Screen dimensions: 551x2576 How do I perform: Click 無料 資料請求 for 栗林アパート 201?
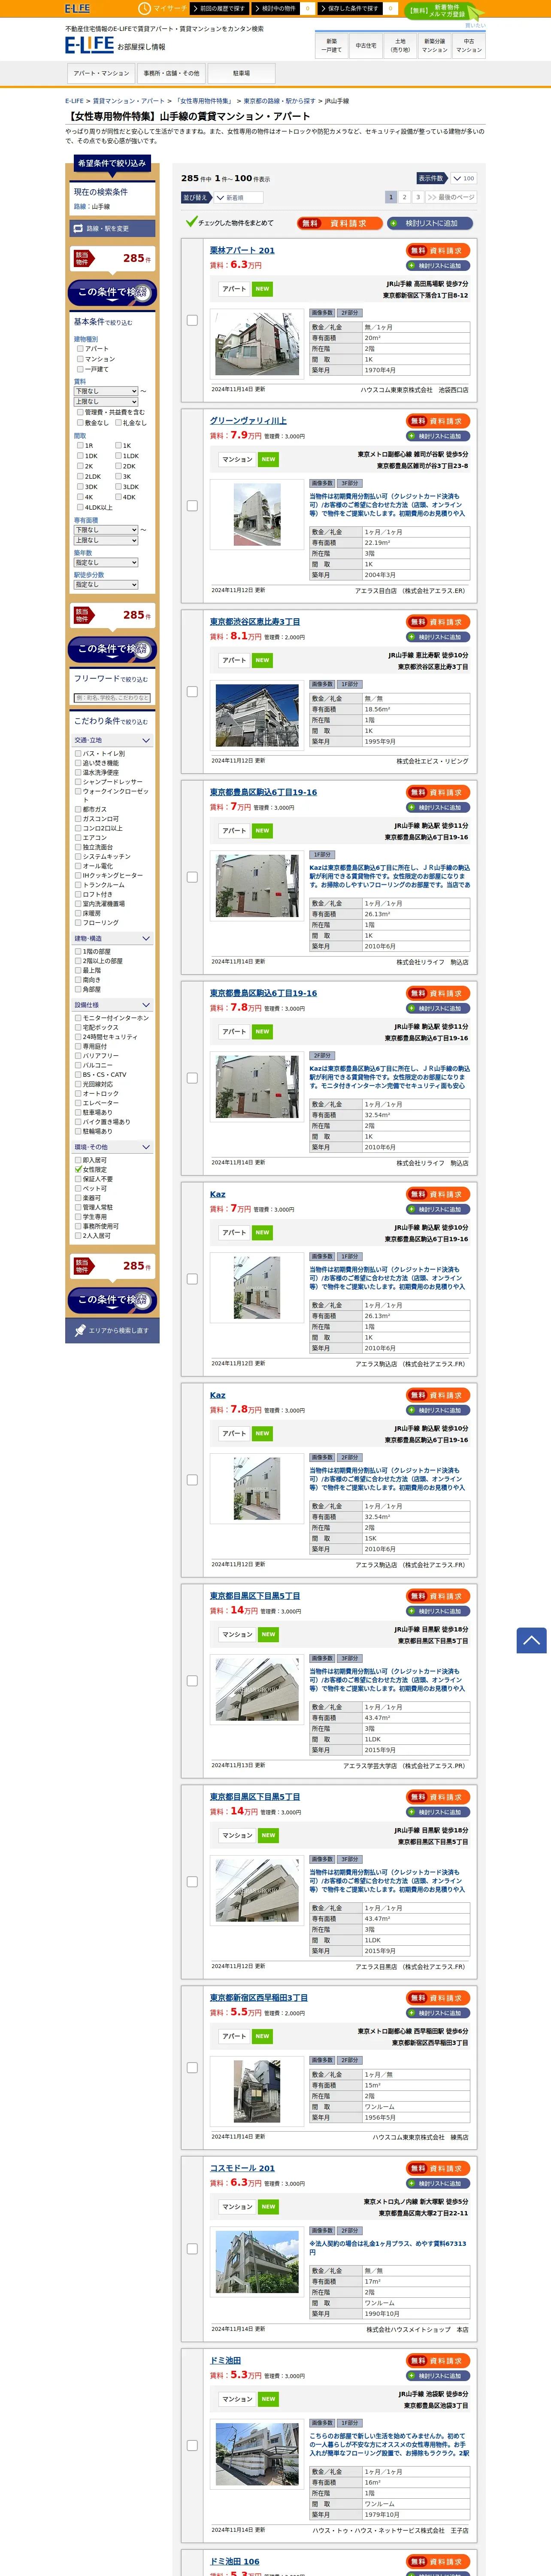coord(438,251)
